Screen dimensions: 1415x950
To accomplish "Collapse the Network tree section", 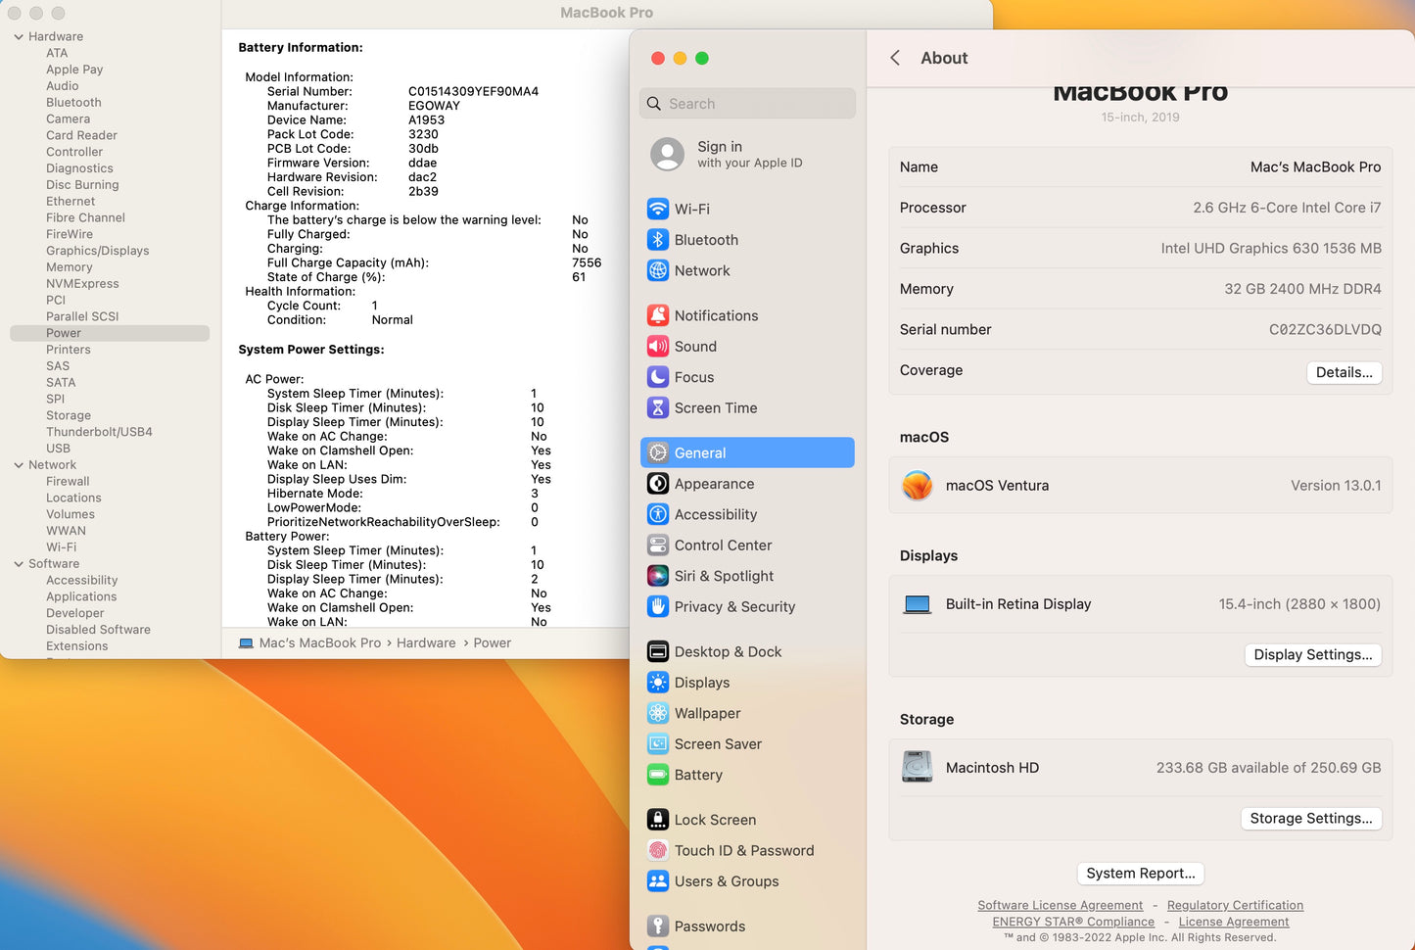I will (x=17, y=464).
